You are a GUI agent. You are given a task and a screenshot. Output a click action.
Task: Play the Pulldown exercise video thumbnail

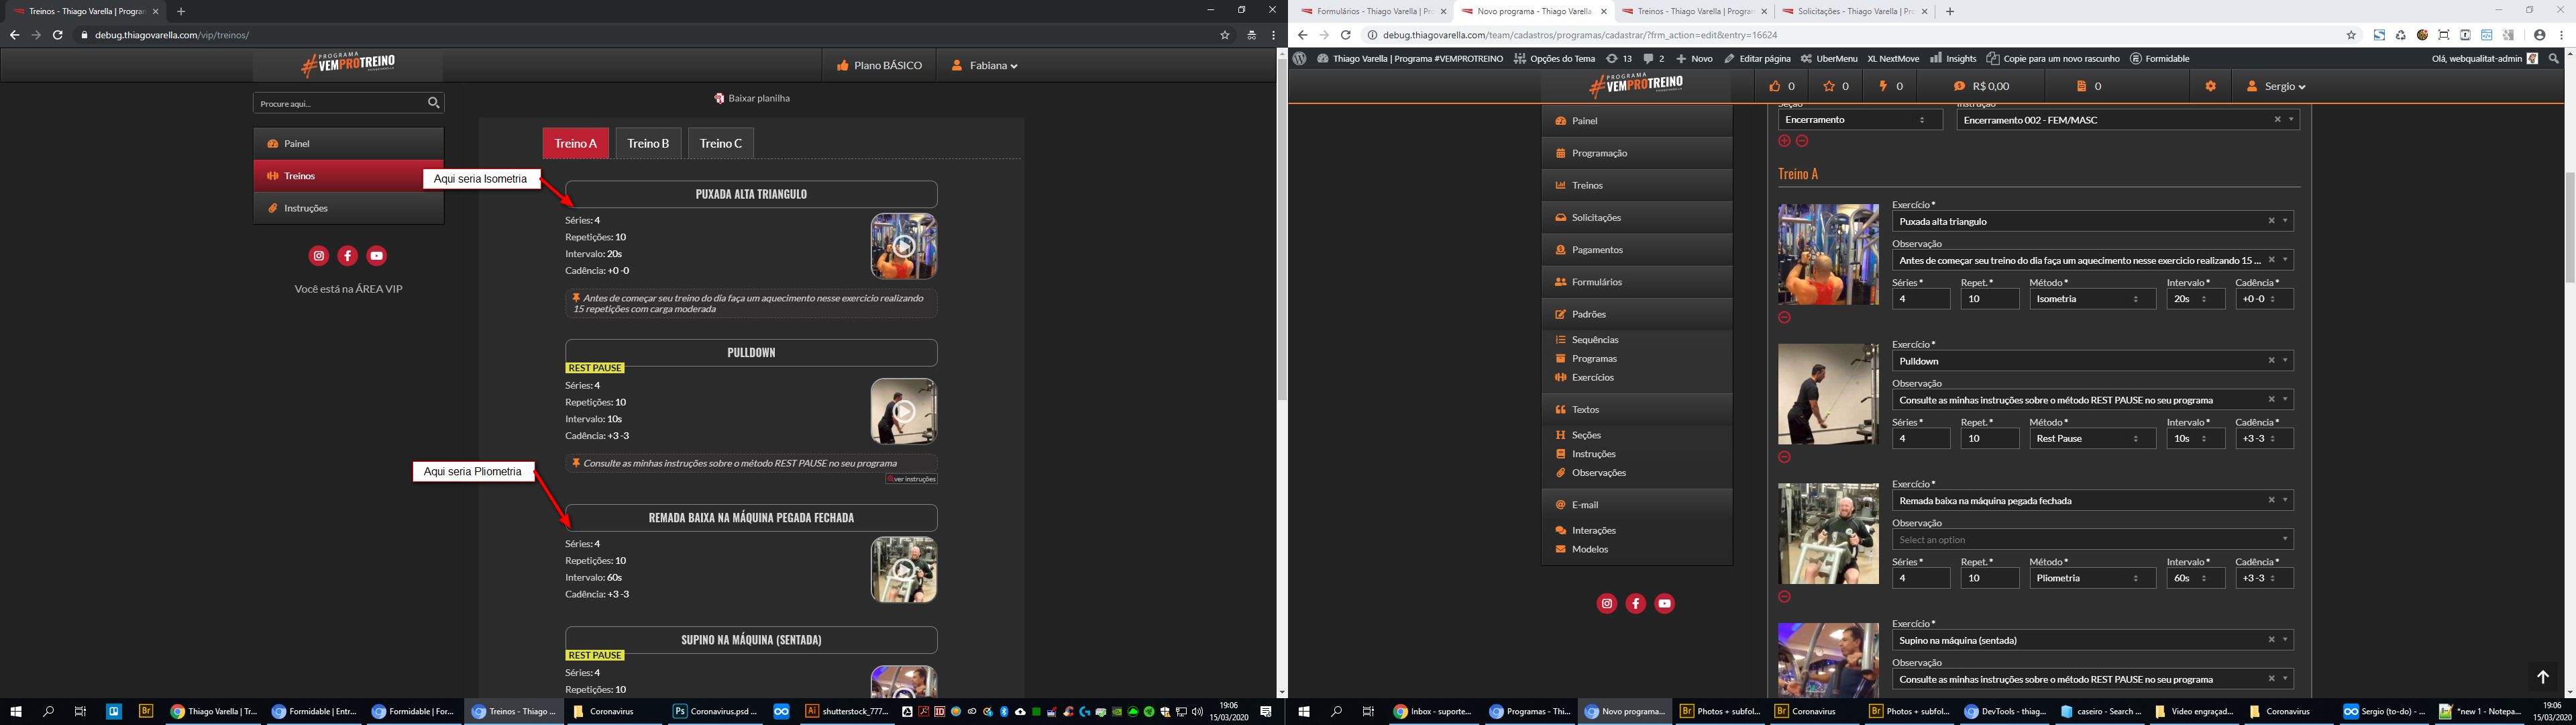(x=903, y=411)
